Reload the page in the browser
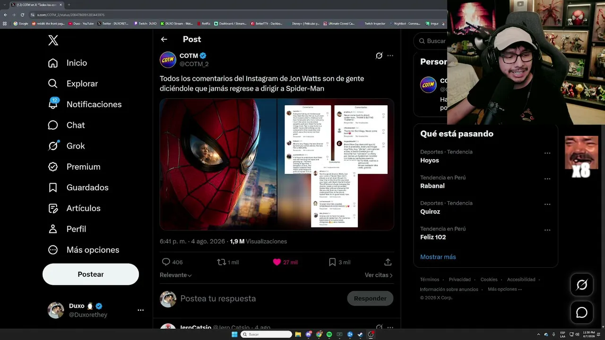Screen dimensions: 605x340 22,15
